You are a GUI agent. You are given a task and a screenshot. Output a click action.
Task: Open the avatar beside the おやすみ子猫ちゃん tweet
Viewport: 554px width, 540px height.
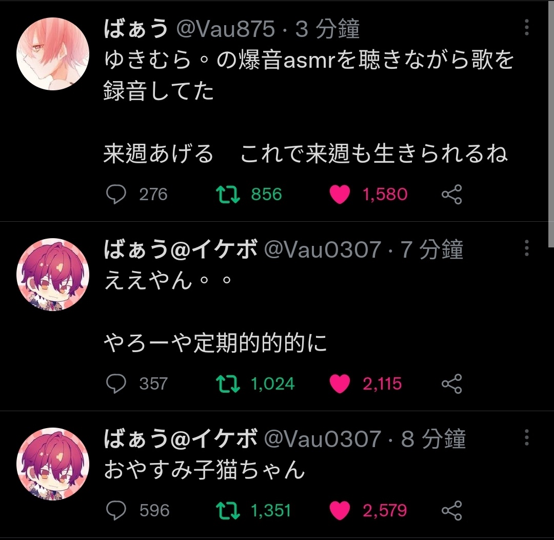53,464
